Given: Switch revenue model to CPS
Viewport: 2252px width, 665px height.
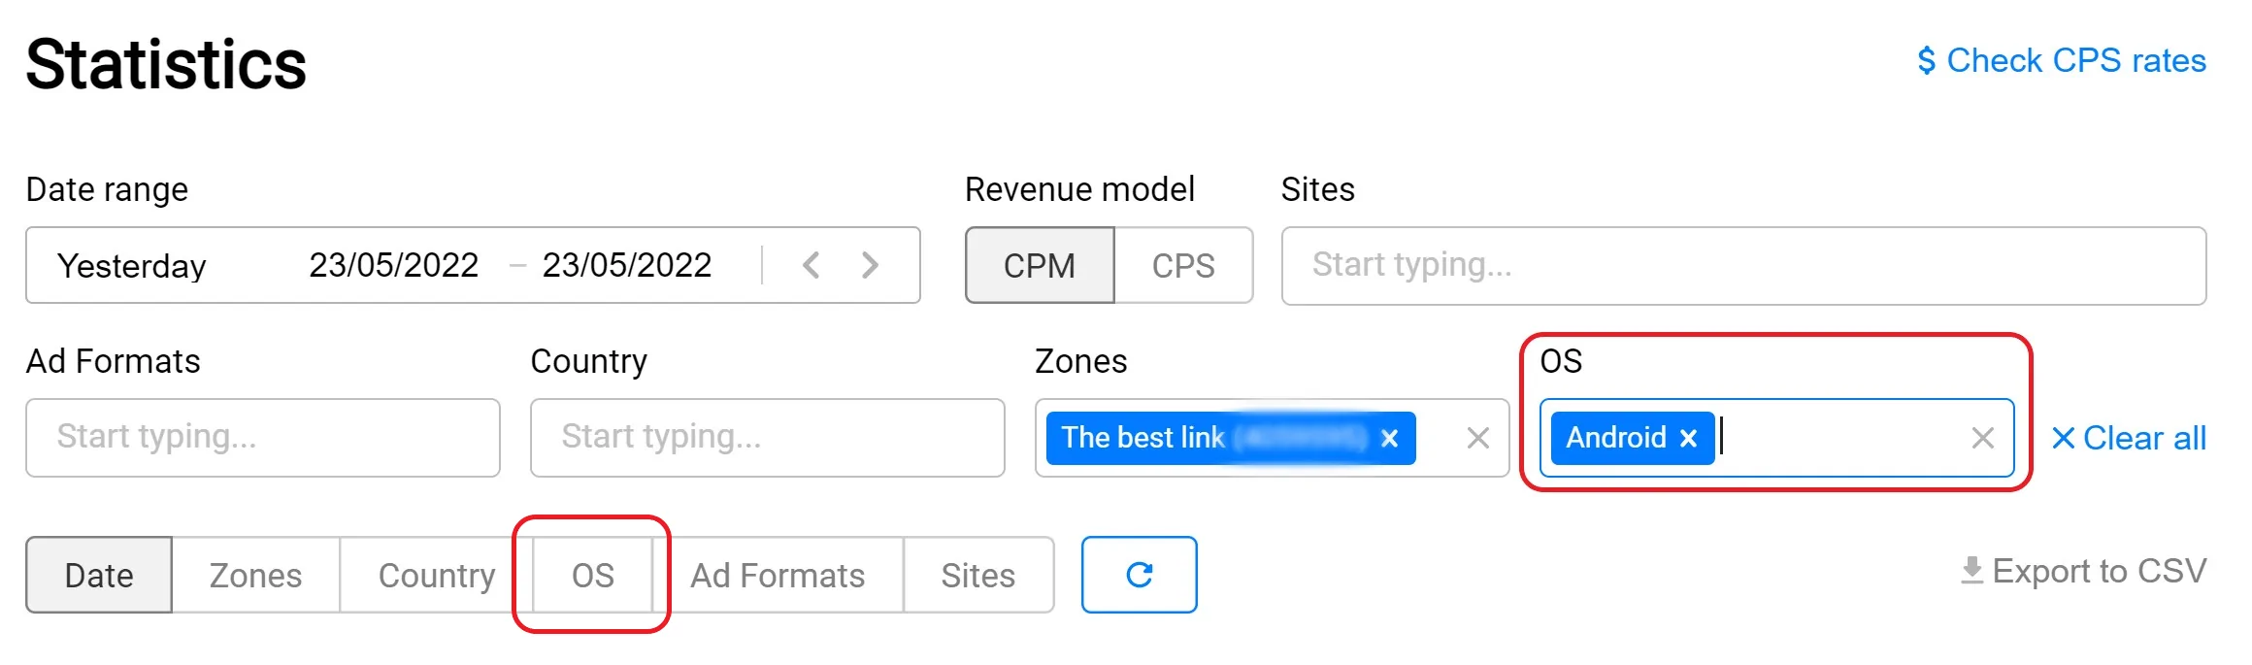Looking at the screenshot, I should (1182, 265).
